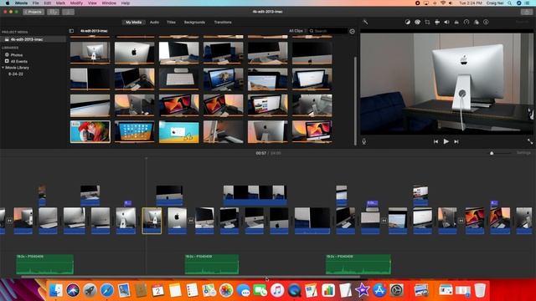Switch to the Transitions tab
The image size is (536, 301).
coord(223,23)
